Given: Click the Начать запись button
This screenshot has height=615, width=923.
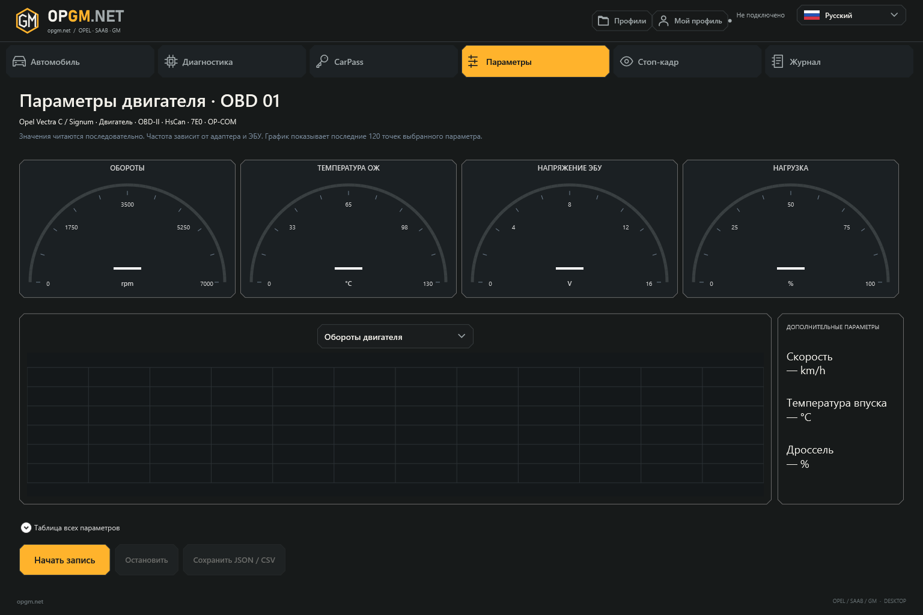Looking at the screenshot, I should (x=65, y=560).
